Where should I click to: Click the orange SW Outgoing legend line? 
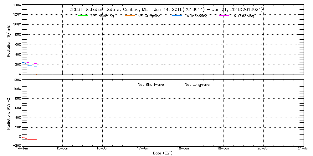(x=130, y=16)
